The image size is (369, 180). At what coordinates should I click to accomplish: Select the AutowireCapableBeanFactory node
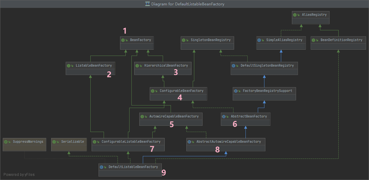[171, 119]
